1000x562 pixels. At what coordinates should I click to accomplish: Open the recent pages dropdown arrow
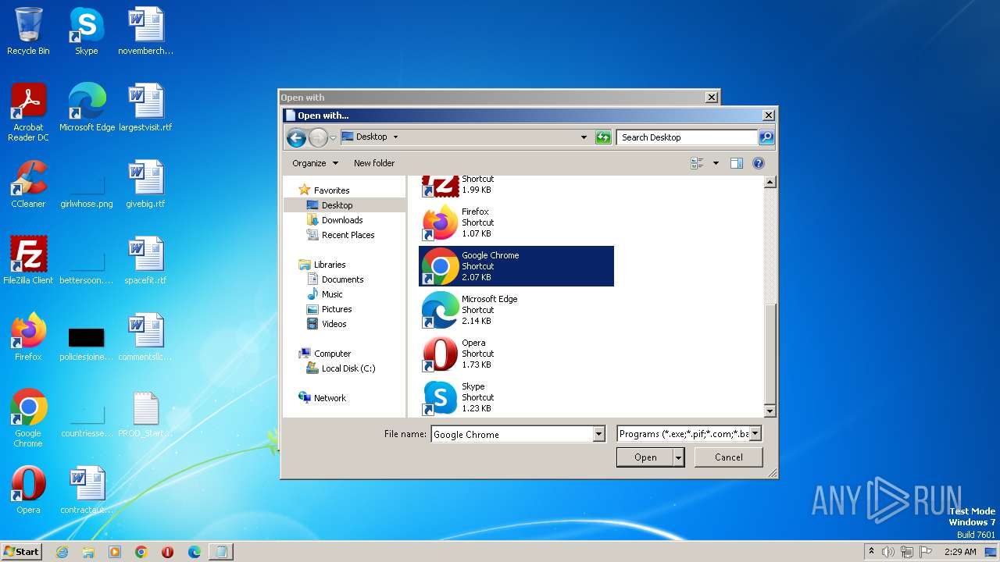tap(333, 138)
